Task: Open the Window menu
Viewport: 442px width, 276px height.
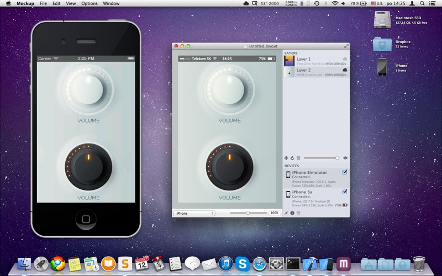Action: click(111, 3)
